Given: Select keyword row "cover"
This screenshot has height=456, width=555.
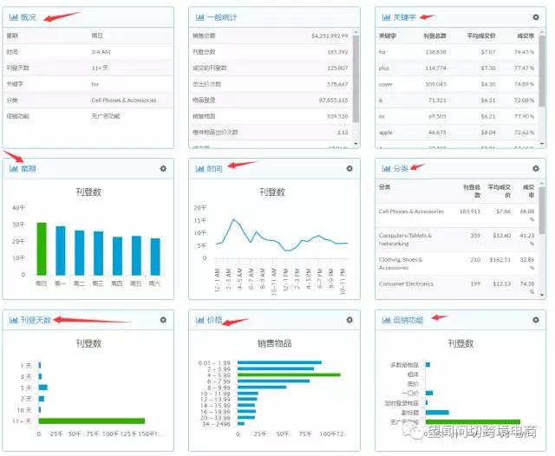Looking at the screenshot, I should (x=457, y=84).
